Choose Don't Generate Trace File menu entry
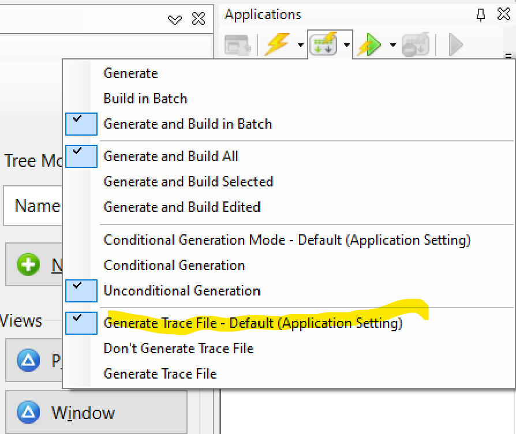The height and width of the screenshot is (434, 516). [178, 349]
